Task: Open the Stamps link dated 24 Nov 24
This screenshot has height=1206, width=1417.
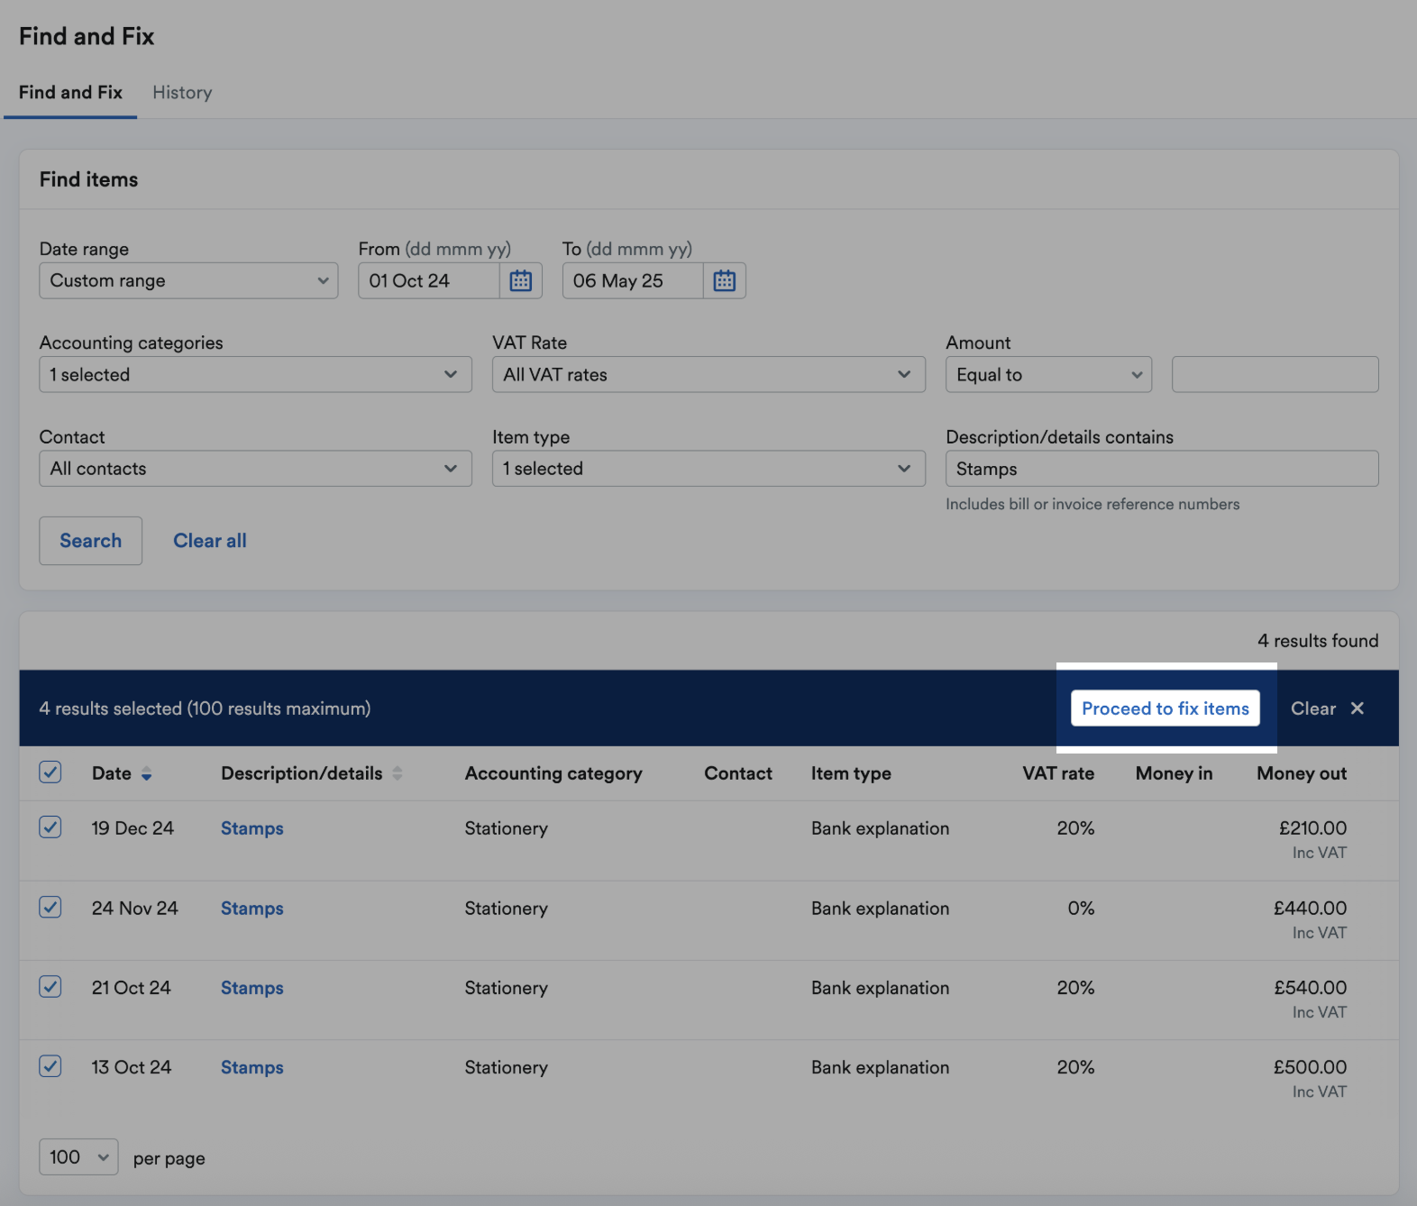Action: point(252,909)
